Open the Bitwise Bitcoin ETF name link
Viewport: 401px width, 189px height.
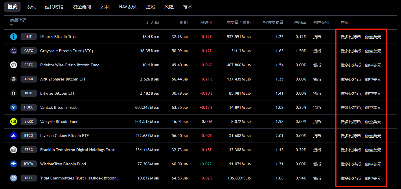(58, 93)
